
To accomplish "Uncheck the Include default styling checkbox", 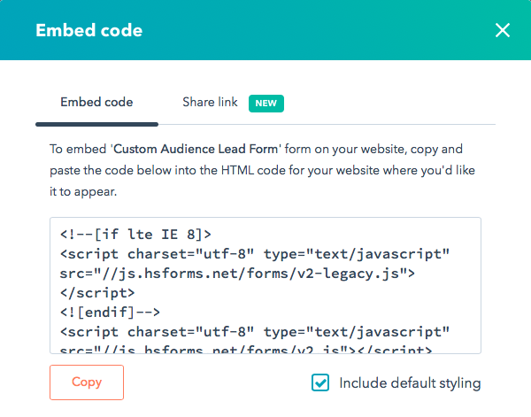I will click(320, 382).
